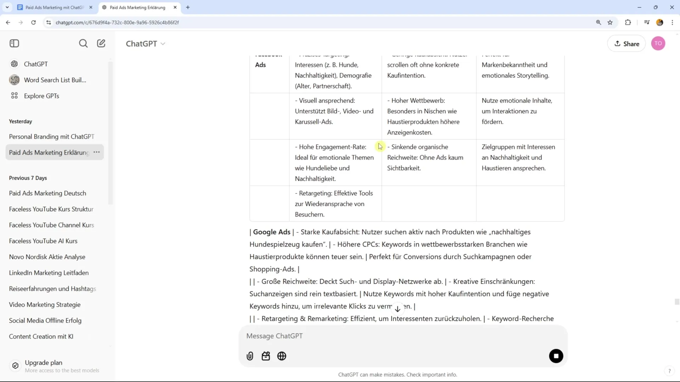Go forward in browser history
The image size is (680, 382).
coord(21,22)
